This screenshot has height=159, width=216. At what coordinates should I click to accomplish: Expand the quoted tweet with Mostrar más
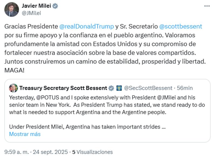[x=25, y=134]
